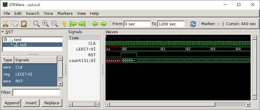Click the Append button
The image size is (260, 110).
[x=12, y=103]
